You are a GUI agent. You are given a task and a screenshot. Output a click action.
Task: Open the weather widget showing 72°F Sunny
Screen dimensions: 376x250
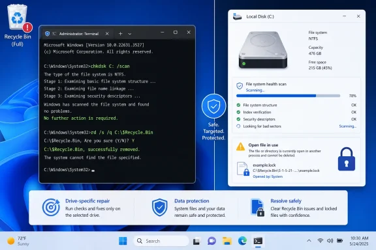tap(18, 241)
